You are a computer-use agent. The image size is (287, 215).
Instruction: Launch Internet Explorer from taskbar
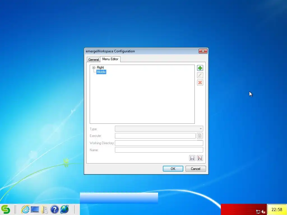tap(25, 209)
